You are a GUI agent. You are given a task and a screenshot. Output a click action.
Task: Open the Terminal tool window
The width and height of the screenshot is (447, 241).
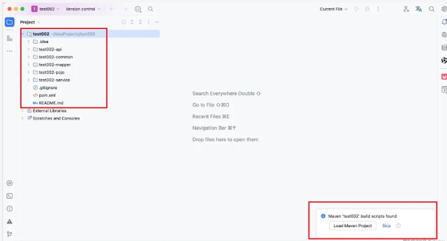click(x=9, y=196)
